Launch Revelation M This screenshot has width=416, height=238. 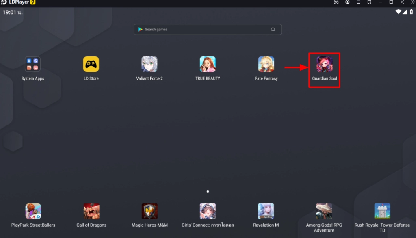tap(266, 211)
